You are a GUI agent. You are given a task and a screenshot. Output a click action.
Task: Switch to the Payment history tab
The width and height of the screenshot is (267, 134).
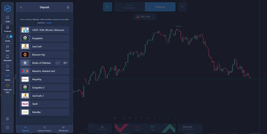(44, 129)
